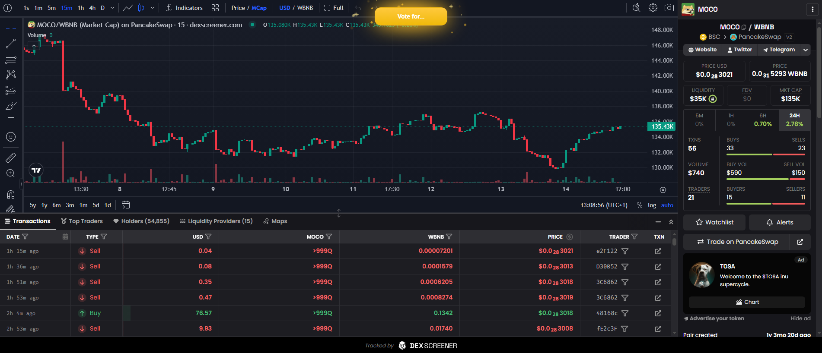Toggle magnet mode for drawings
The width and height of the screenshot is (822, 353).
point(11,194)
